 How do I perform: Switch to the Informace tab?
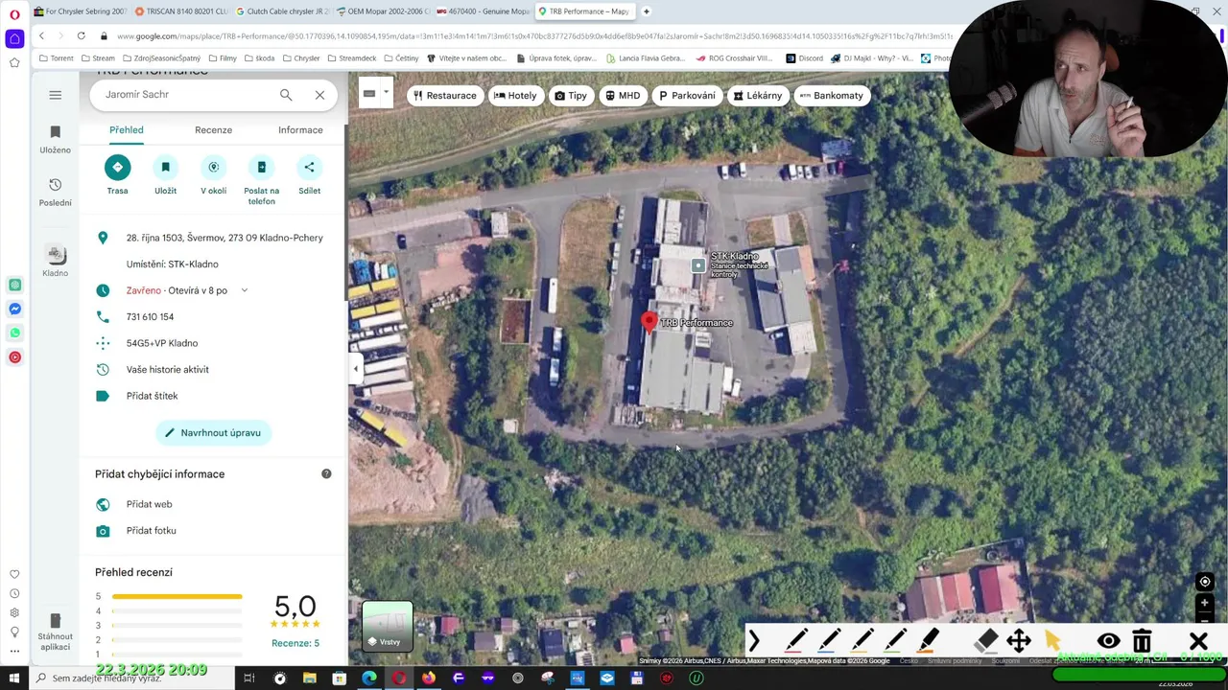click(300, 130)
